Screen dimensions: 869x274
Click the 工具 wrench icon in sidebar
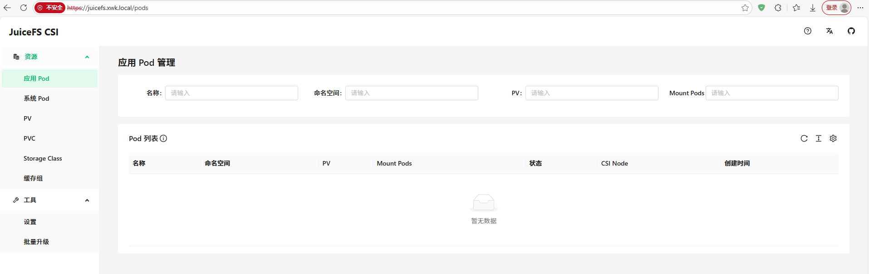tap(16, 200)
